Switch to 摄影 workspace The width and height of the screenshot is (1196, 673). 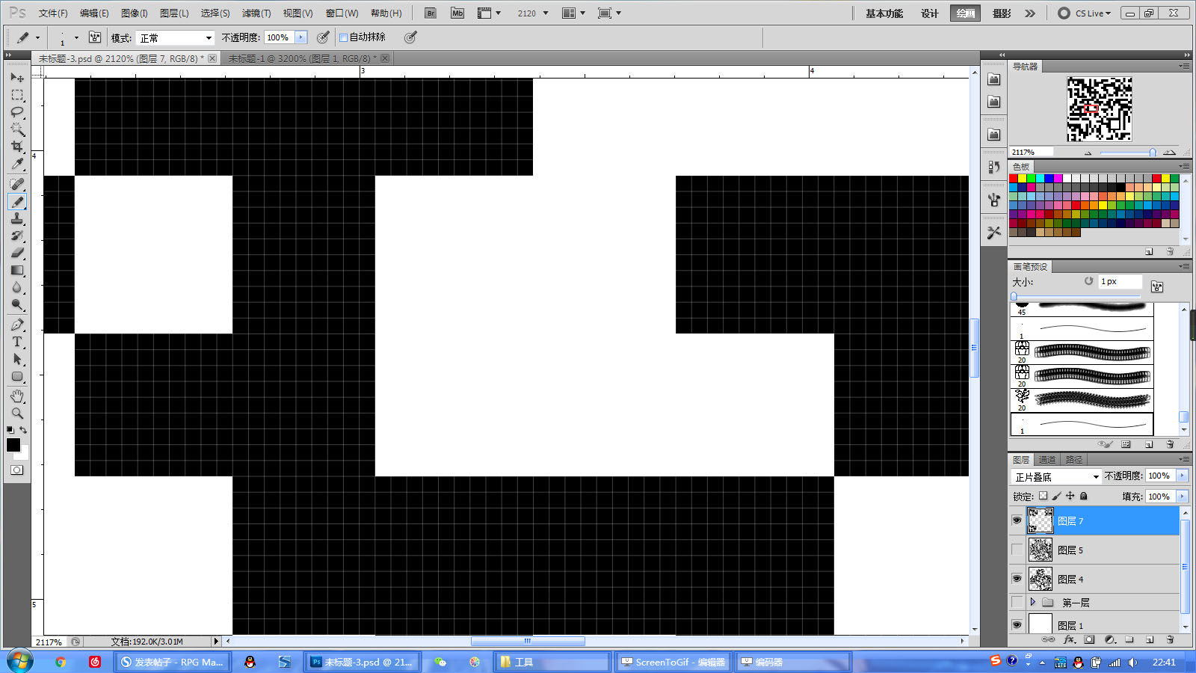[1002, 13]
